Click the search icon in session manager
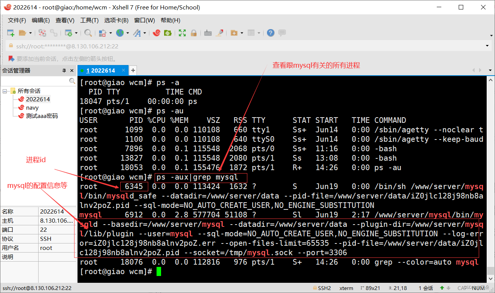The height and width of the screenshot is (293, 495). click(72, 81)
